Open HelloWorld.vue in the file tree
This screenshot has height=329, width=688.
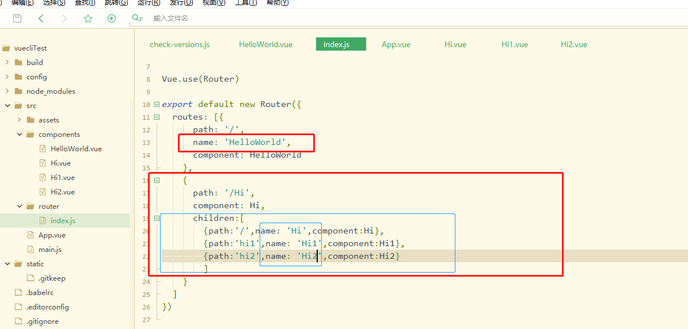coord(77,148)
